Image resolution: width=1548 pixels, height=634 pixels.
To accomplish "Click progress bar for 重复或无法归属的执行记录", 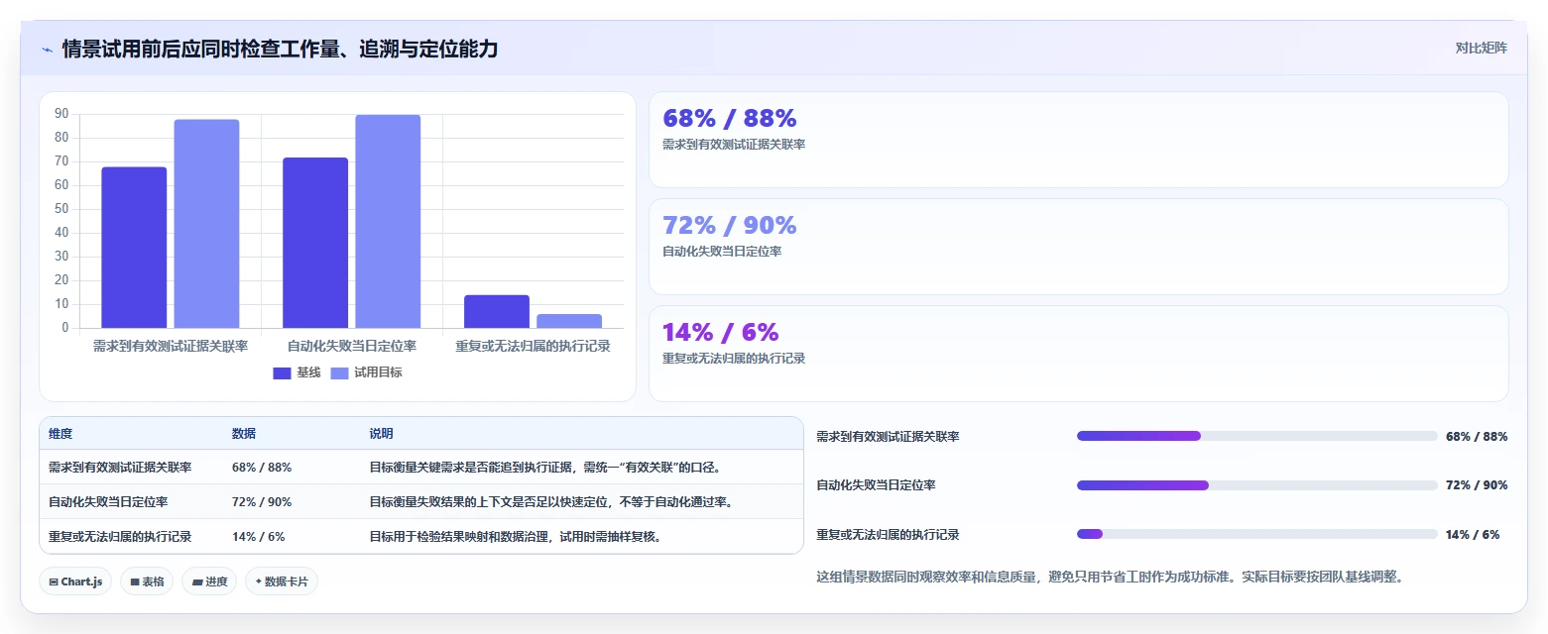I will 1257,534.
